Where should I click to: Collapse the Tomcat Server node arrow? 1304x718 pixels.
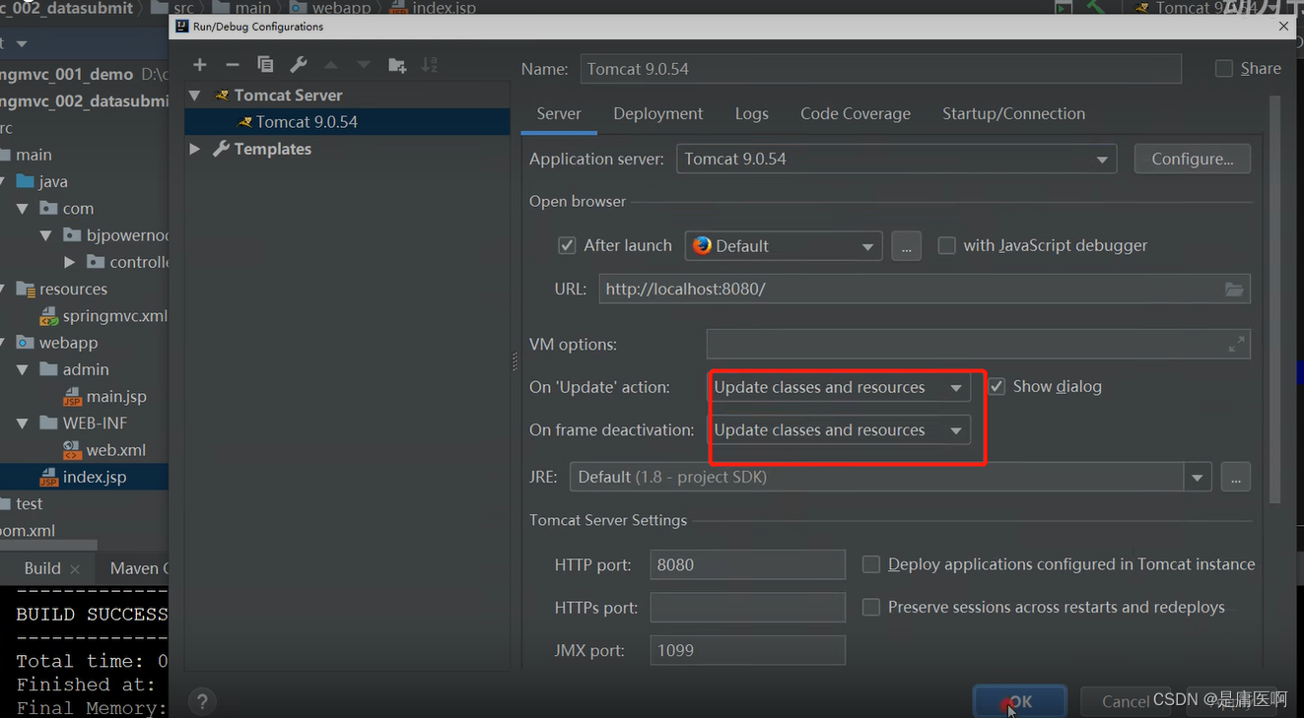pyautogui.click(x=195, y=96)
